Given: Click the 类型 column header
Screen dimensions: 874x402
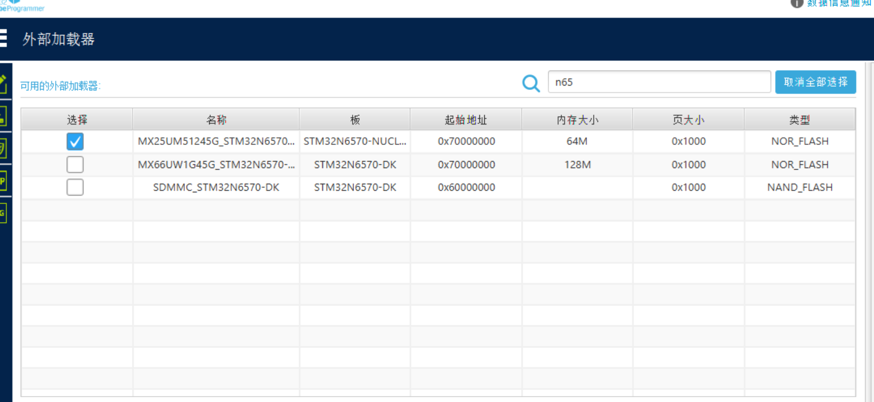Looking at the screenshot, I should [800, 120].
